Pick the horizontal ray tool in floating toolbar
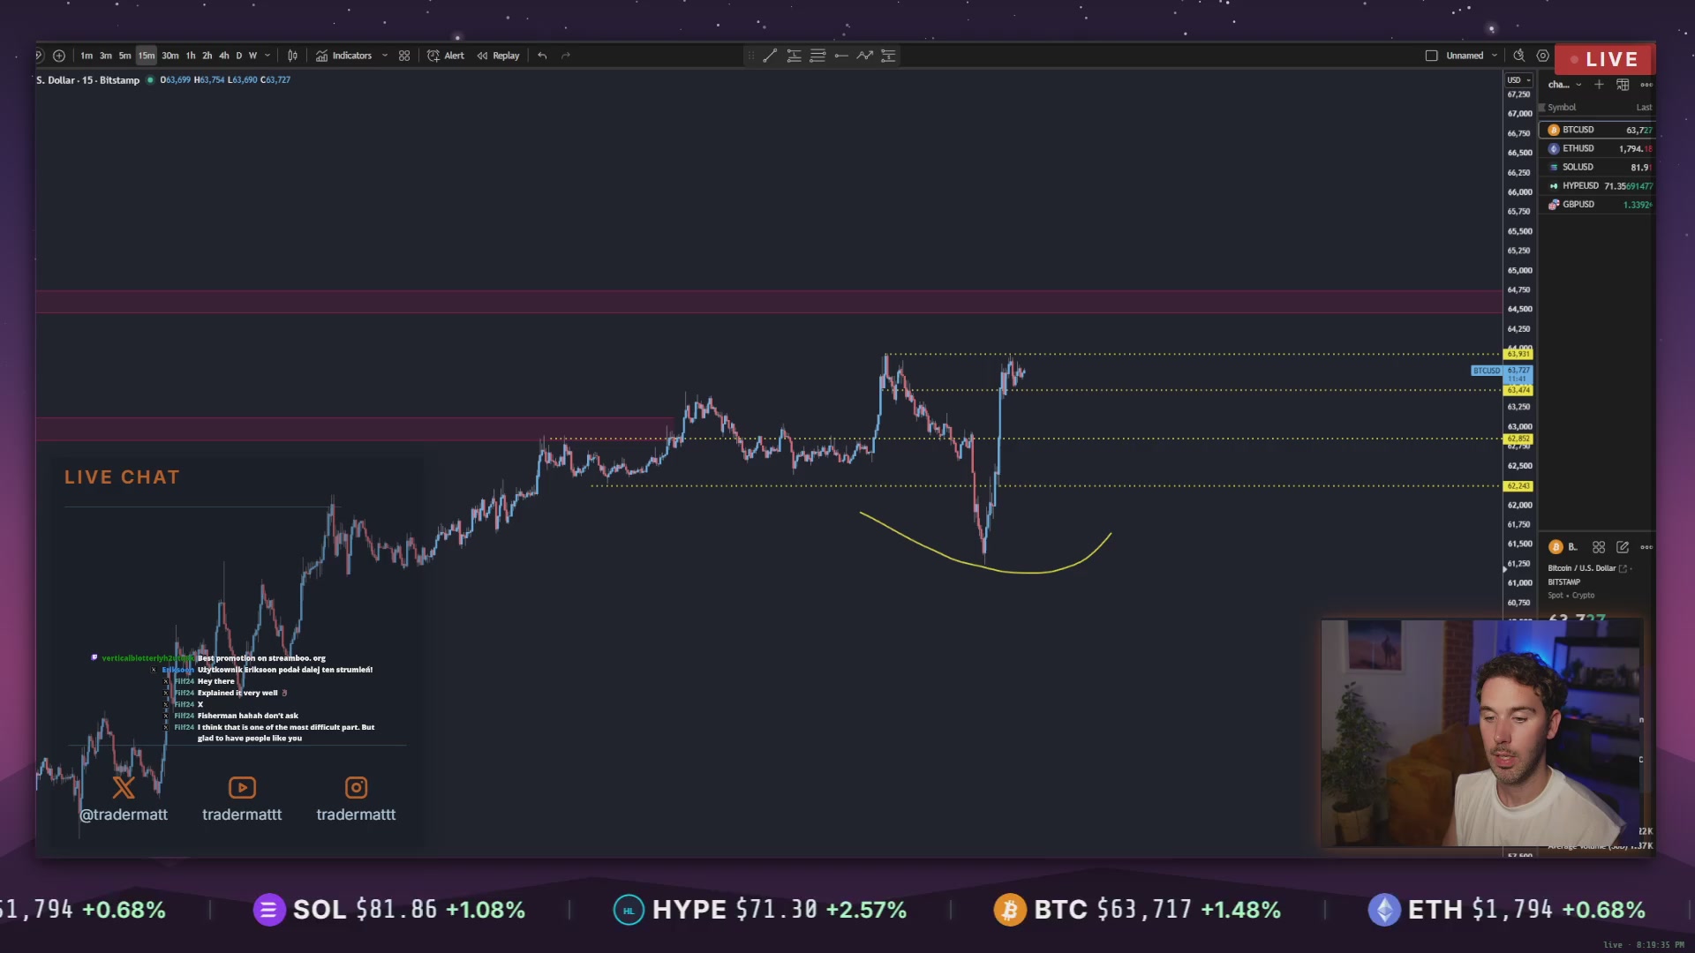This screenshot has height=953, width=1695. click(841, 56)
